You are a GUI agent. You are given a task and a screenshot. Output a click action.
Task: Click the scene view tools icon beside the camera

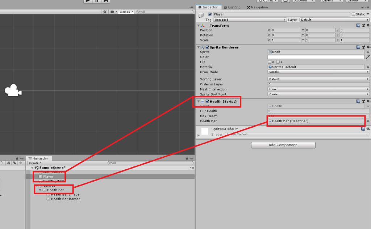coord(105,12)
